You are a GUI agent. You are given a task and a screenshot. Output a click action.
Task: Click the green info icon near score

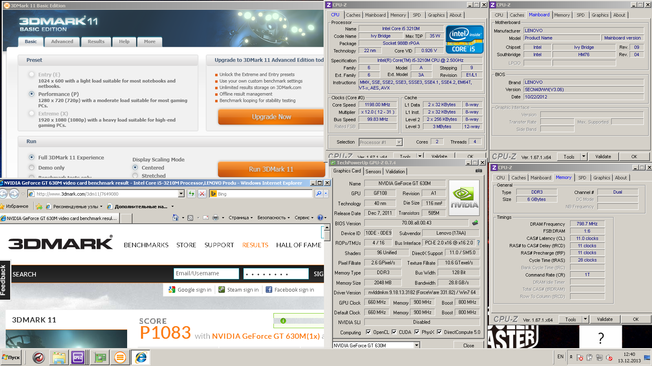coord(283,321)
